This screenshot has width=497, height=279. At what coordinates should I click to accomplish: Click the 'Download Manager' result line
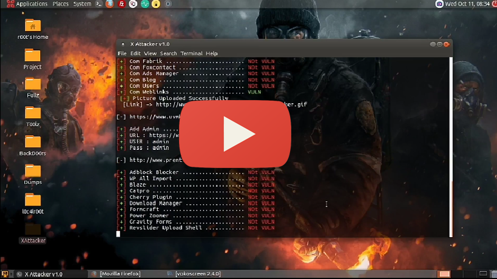(195, 203)
